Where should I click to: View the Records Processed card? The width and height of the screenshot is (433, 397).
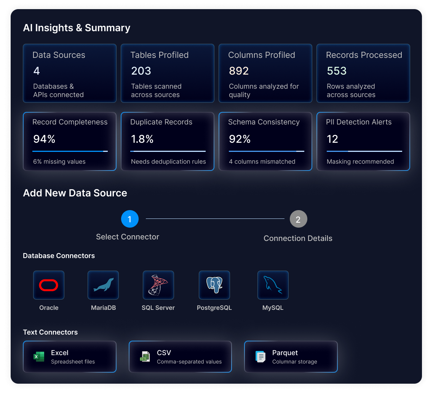pos(363,73)
